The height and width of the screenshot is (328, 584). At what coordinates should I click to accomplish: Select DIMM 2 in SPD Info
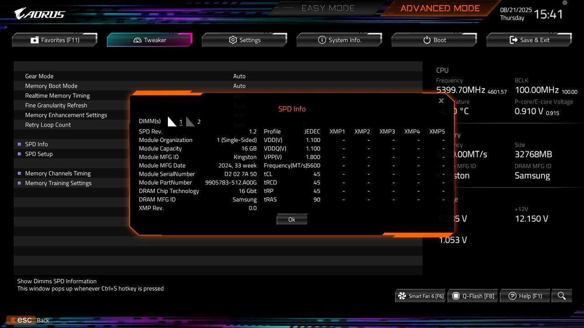point(198,122)
